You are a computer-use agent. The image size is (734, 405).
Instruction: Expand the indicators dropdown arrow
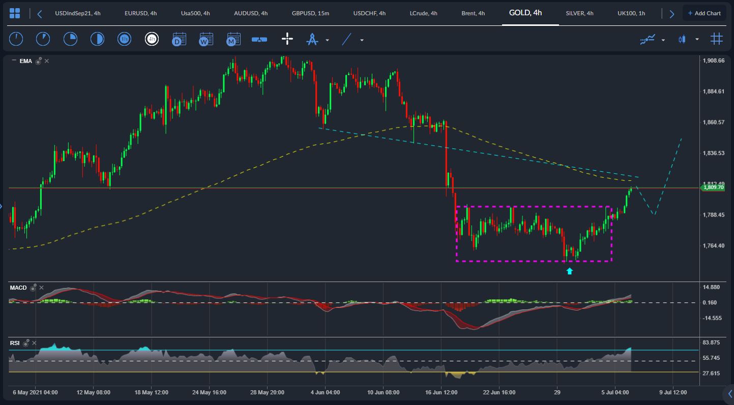tap(663, 40)
